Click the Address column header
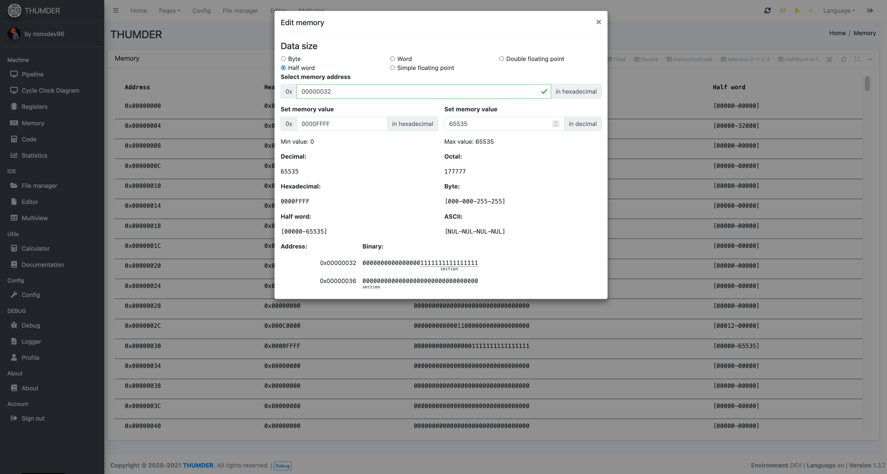This screenshot has height=474, width=887. coord(137,87)
